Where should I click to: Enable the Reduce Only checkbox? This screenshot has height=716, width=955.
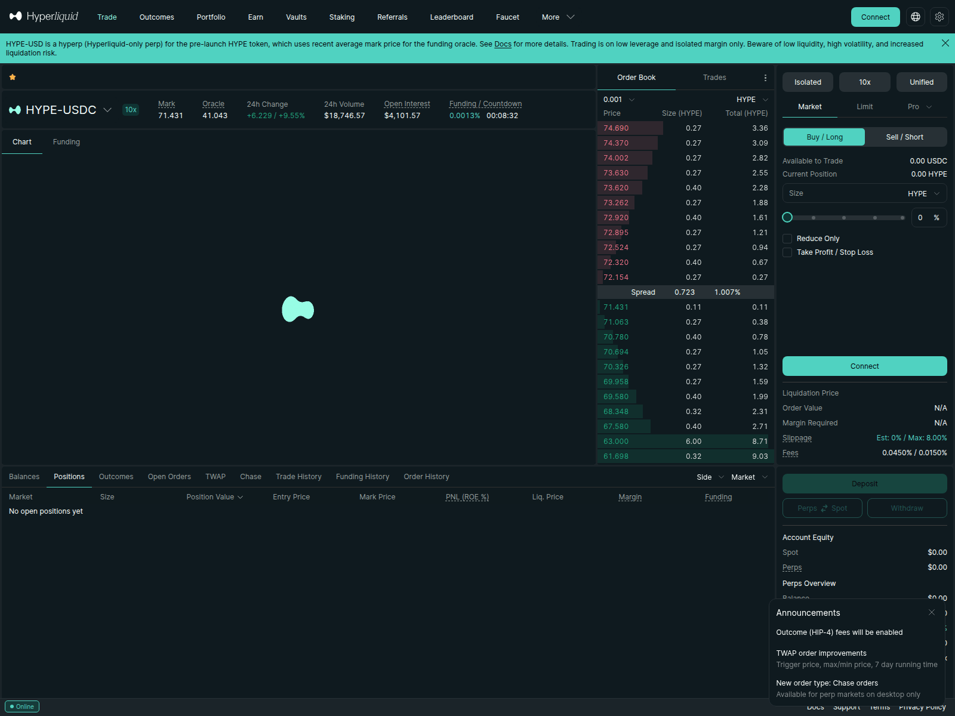pyautogui.click(x=787, y=239)
